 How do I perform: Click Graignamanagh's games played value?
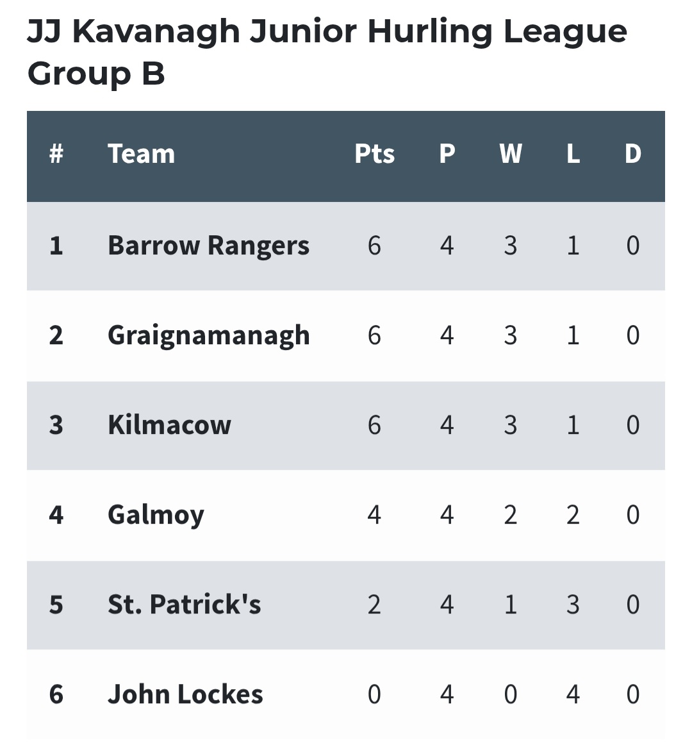(447, 335)
